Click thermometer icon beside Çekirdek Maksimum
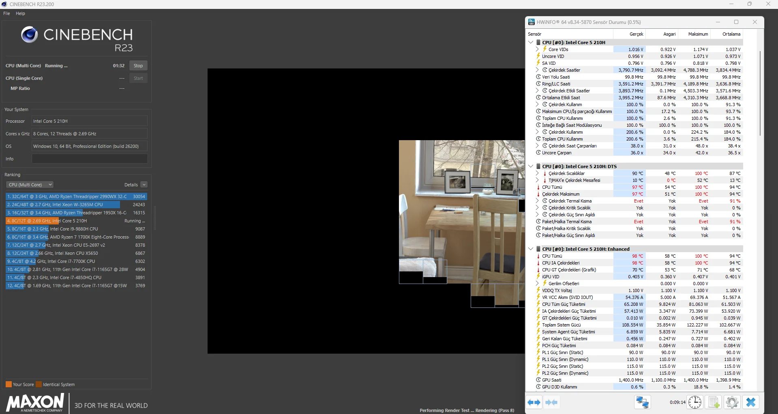 pos(538,194)
